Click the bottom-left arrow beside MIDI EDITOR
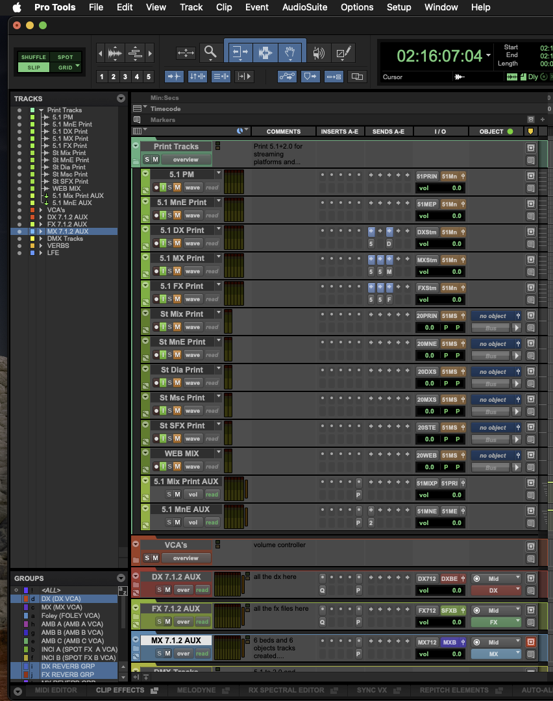Image resolution: width=553 pixels, height=701 pixels. coord(18,691)
